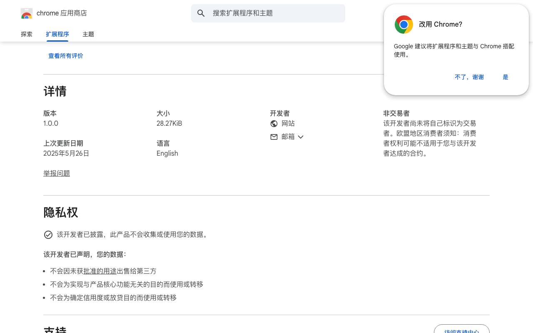Confirm switching to Chrome with 是 button
This screenshot has height=333, width=533.
click(x=506, y=77)
